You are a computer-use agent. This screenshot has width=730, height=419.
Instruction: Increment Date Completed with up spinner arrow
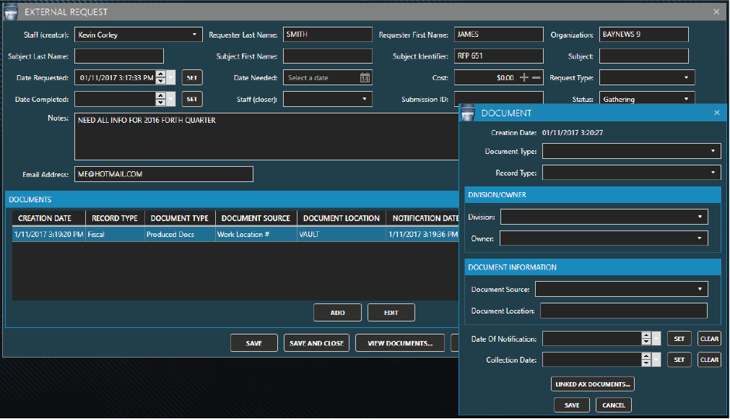160,95
